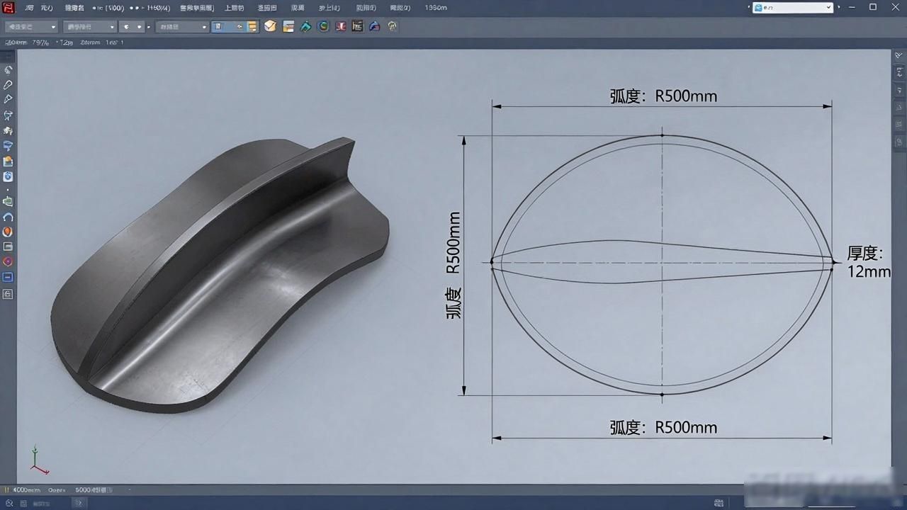907x510 pixels.
Task: Click the top '弧度: R500mm' dimension label
Action: [663, 96]
